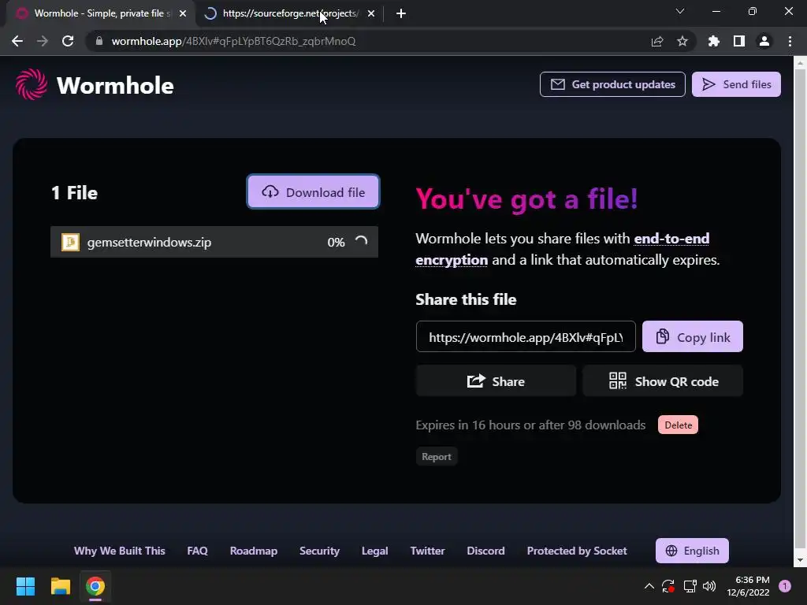Open the Chrome profile icon
The image size is (807, 605).
point(764,41)
